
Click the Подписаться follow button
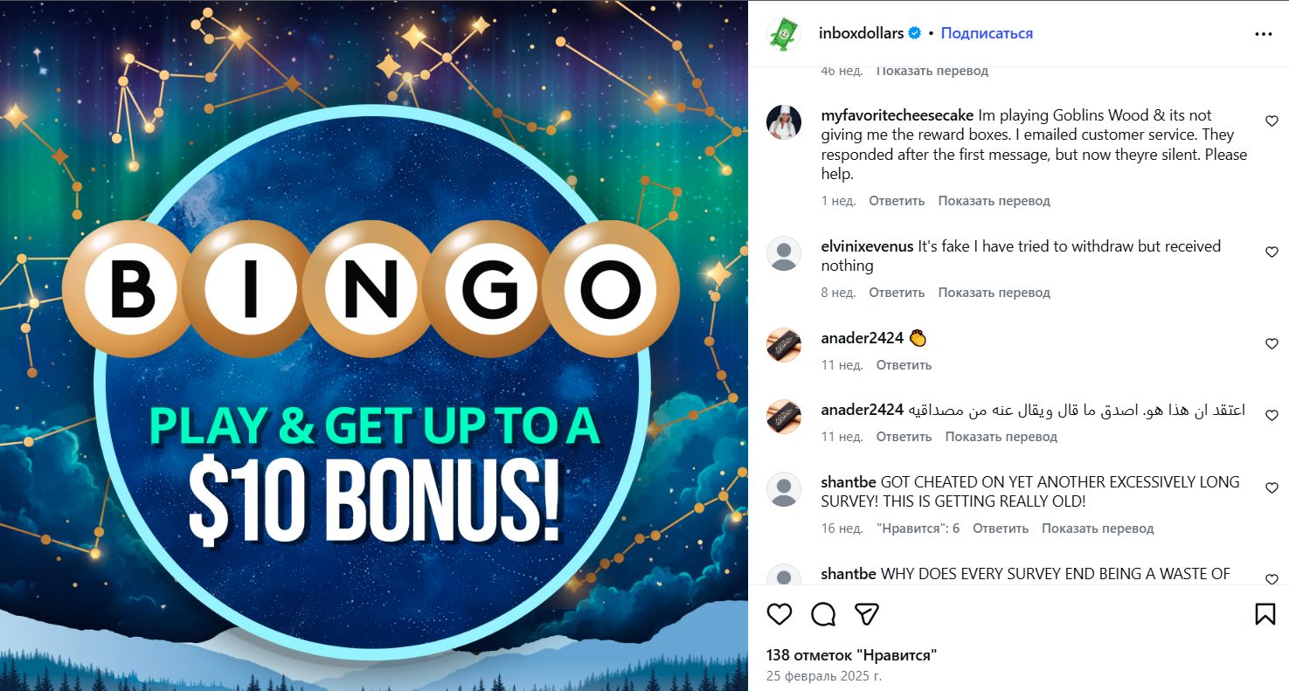pyautogui.click(x=987, y=33)
